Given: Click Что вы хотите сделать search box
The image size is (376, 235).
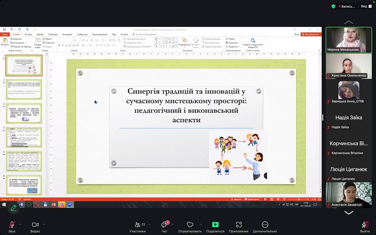Looking at the screenshot, I should tap(145, 34).
